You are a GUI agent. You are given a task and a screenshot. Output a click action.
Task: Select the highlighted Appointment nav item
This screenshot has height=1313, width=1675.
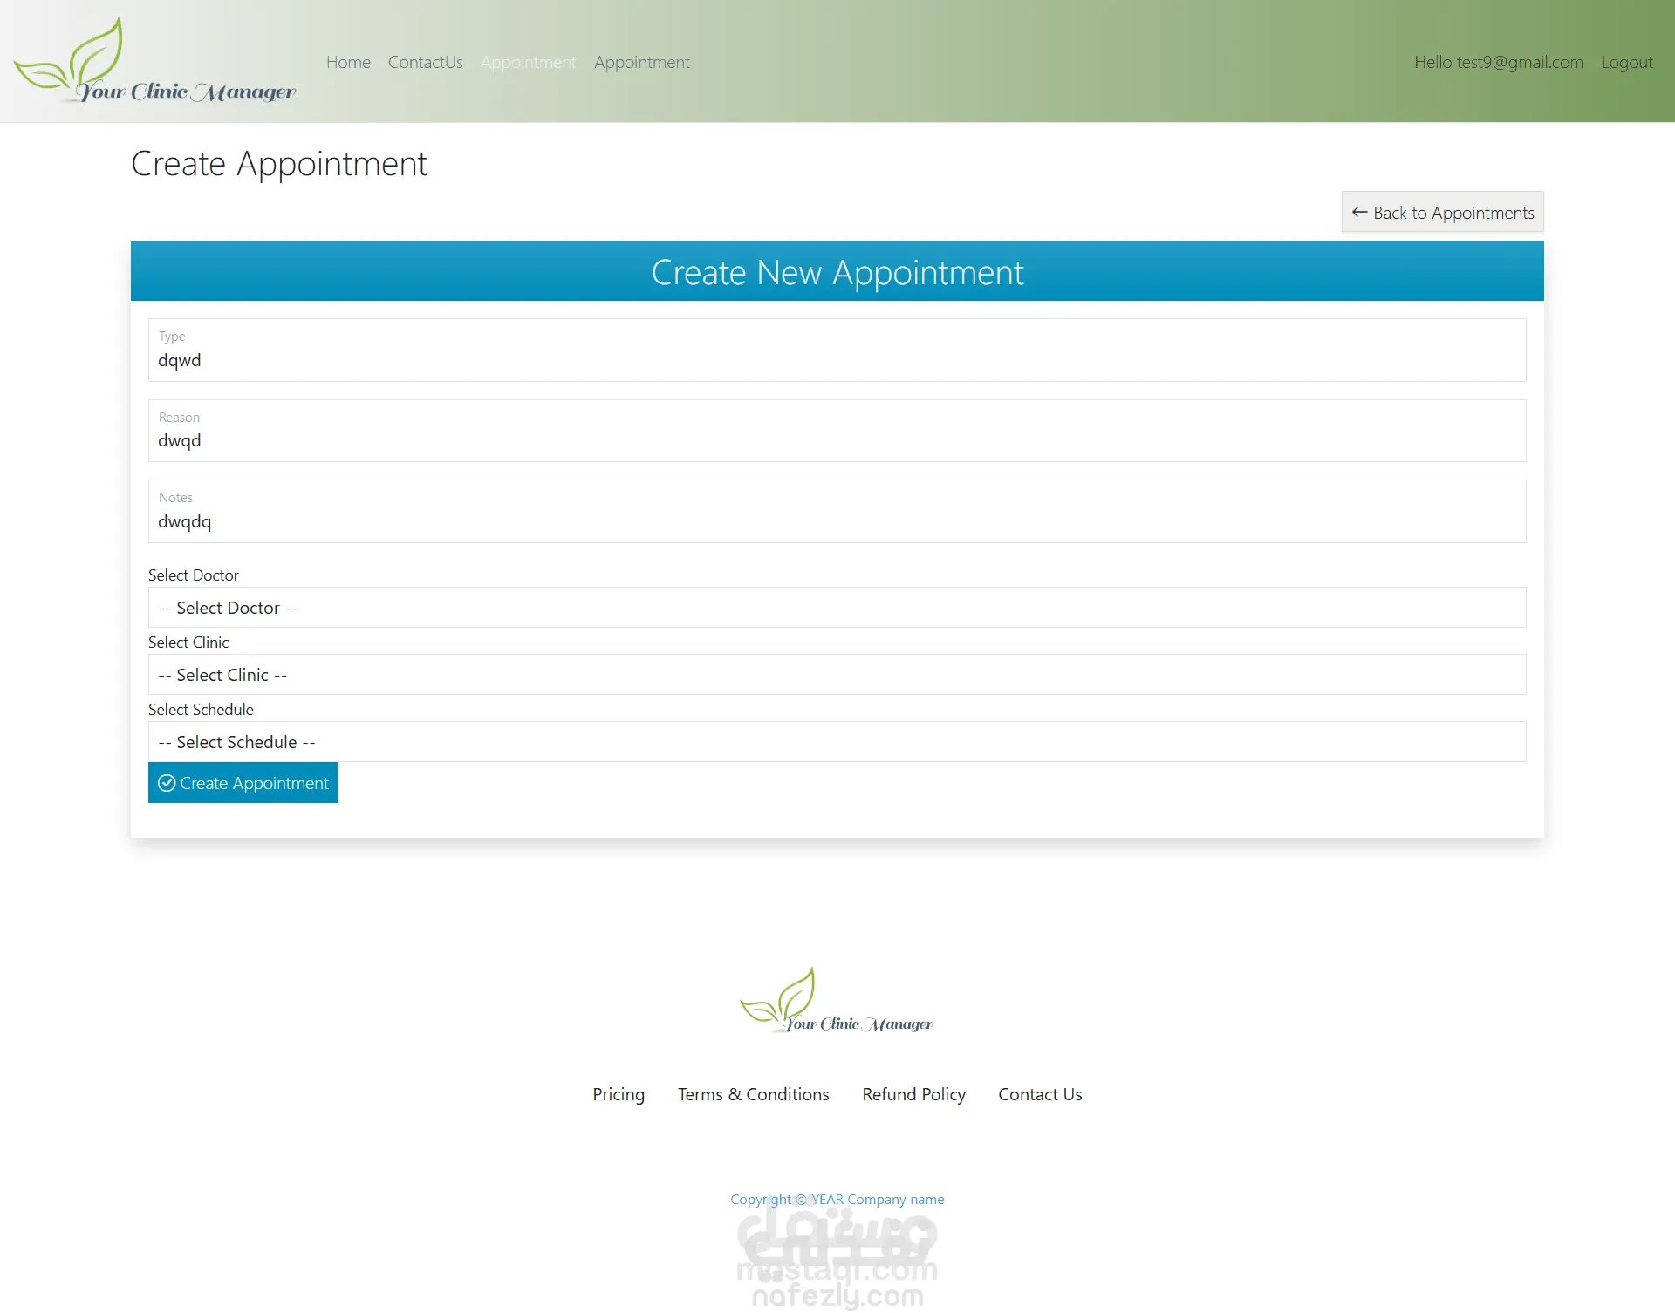(x=528, y=62)
